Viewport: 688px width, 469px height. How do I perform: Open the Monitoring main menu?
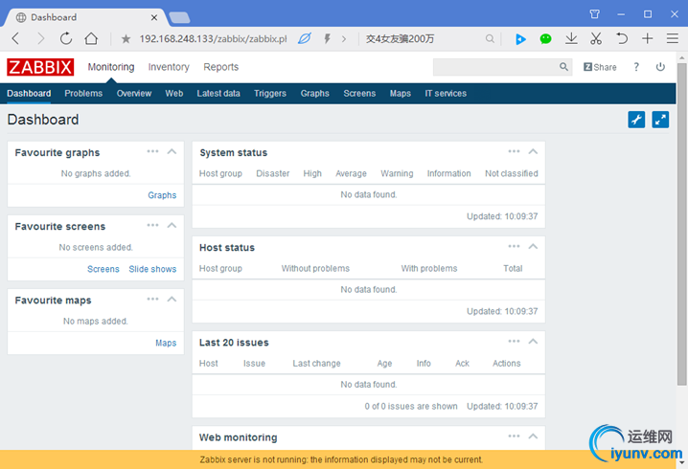point(111,67)
